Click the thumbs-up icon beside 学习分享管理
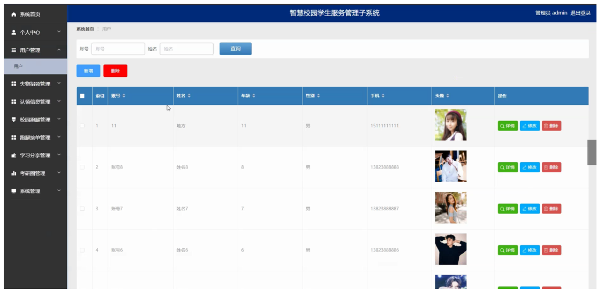 pyautogui.click(x=14, y=155)
